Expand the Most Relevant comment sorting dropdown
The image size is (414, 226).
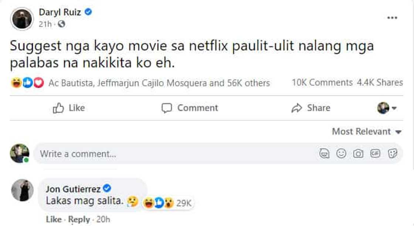point(366,132)
